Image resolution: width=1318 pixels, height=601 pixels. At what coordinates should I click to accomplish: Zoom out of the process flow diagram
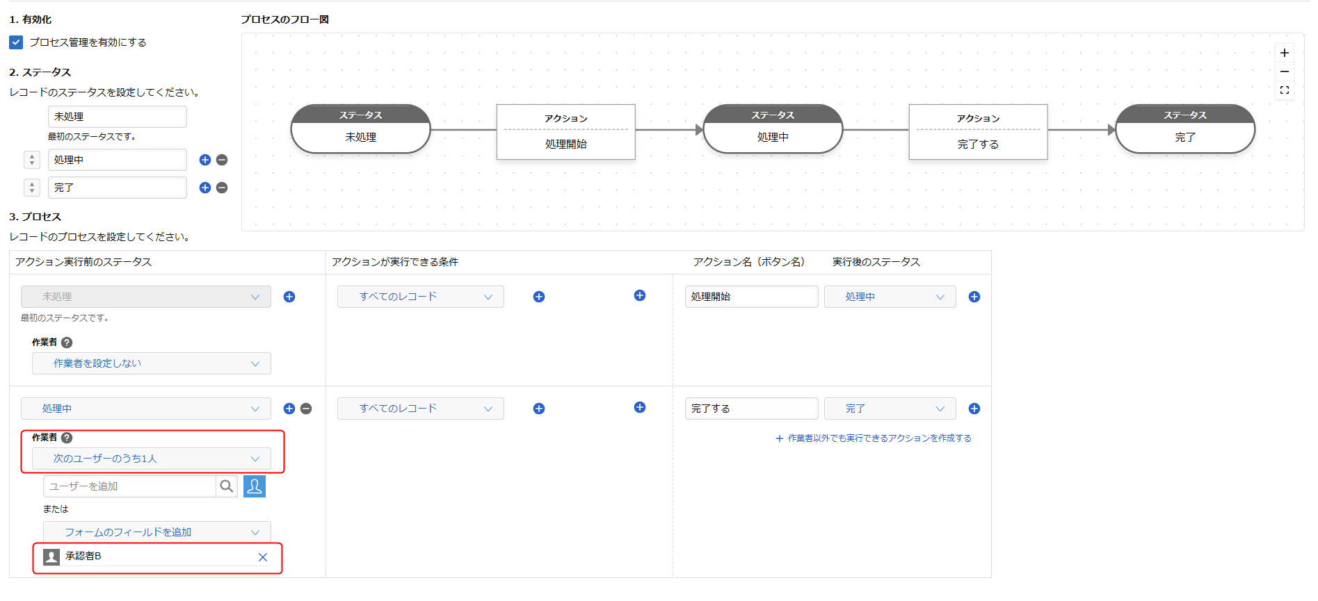point(1284,72)
